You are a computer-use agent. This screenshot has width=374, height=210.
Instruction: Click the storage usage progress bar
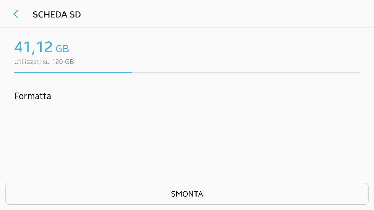tap(187, 73)
